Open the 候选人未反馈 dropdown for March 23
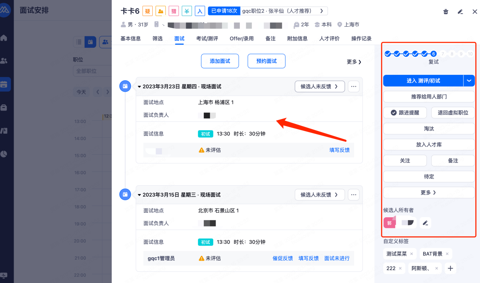The height and width of the screenshot is (283, 480). click(x=319, y=87)
